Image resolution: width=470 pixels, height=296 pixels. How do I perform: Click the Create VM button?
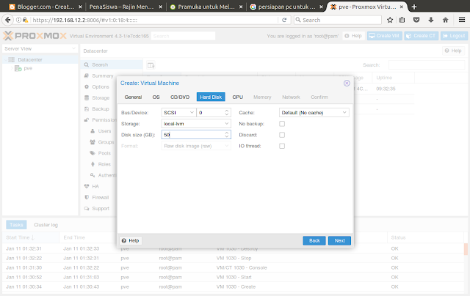[x=385, y=36]
